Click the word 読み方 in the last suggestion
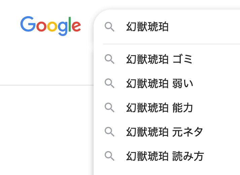 (x=188, y=156)
